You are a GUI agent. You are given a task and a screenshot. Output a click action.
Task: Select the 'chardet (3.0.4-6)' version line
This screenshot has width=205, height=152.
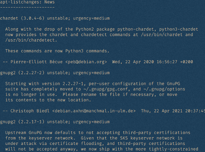(x=55, y=18)
